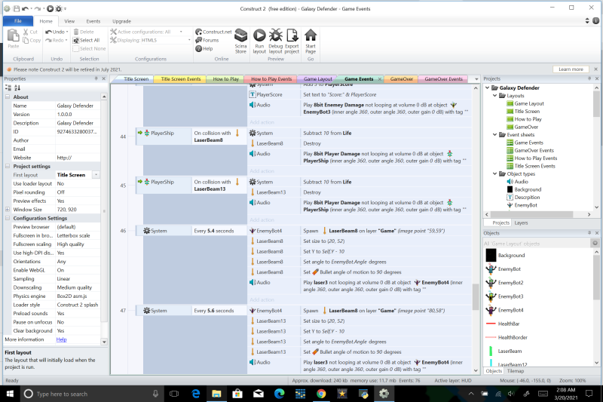This screenshot has width=603, height=402.
Task: Open the Title Screen layout tab
Action: pyautogui.click(x=136, y=79)
